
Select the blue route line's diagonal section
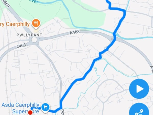[78, 79]
